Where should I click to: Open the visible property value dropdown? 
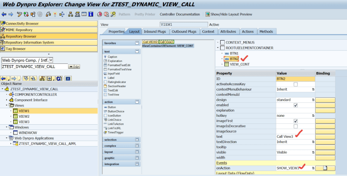point(313,152)
